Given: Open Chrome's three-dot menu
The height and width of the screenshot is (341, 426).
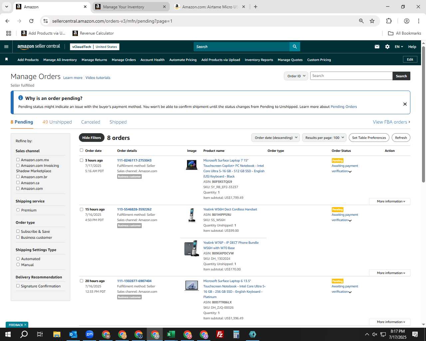Looking at the screenshot, I should point(419,21).
